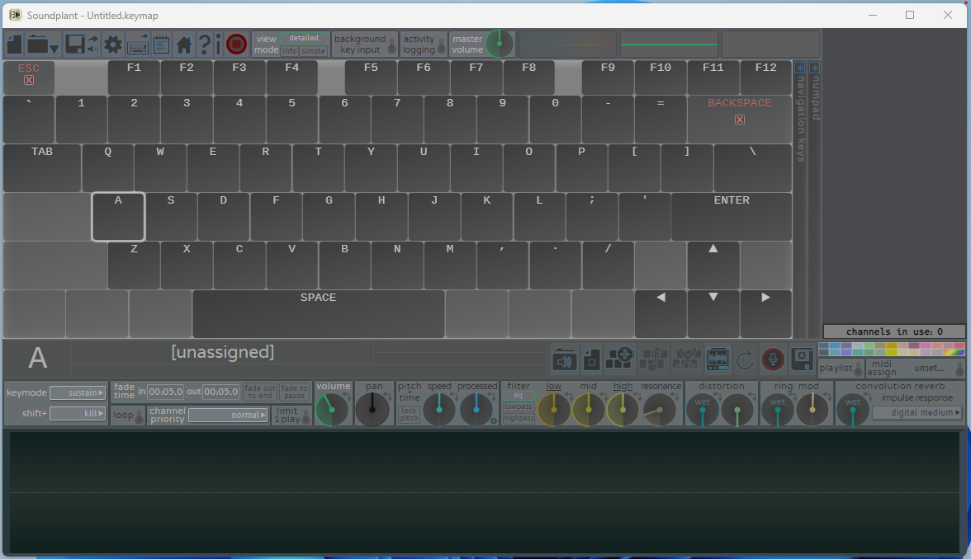Open the keymode sustain dropdown
This screenshot has width=971, height=559.
[x=78, y=392]
